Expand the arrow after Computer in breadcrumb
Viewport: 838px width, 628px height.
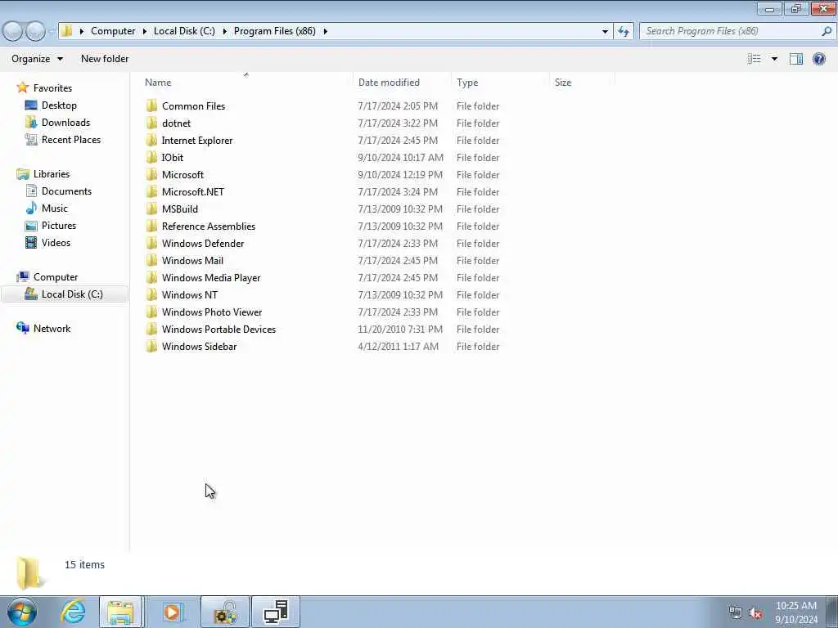point(144,32)
